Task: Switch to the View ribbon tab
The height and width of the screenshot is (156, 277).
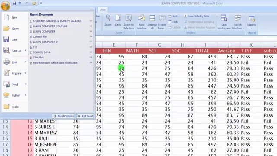Action: pyautogui.click(x=103, y=10)
